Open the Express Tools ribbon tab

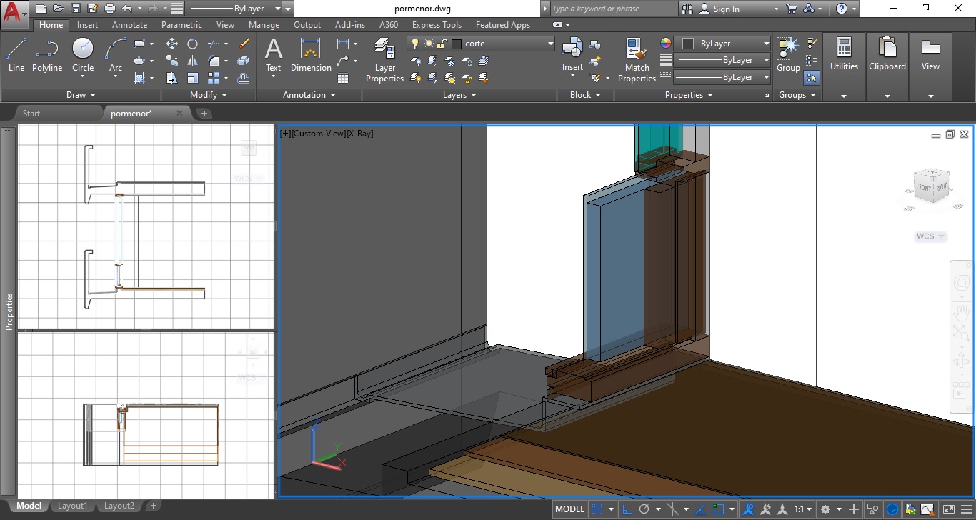tap(436, 25)
